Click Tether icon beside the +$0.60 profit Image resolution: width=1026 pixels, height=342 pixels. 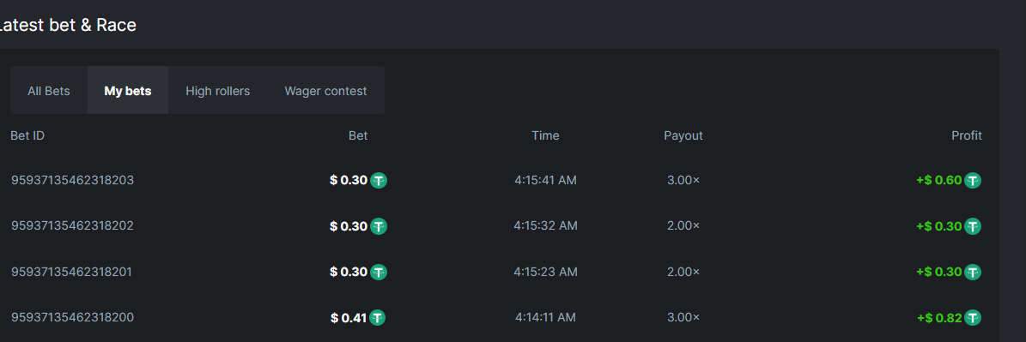pyautogui.click(x=973, y=181)
